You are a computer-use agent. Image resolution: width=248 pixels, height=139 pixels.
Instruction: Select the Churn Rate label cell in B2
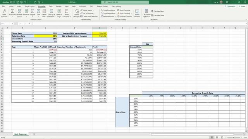tap(22, 33)
